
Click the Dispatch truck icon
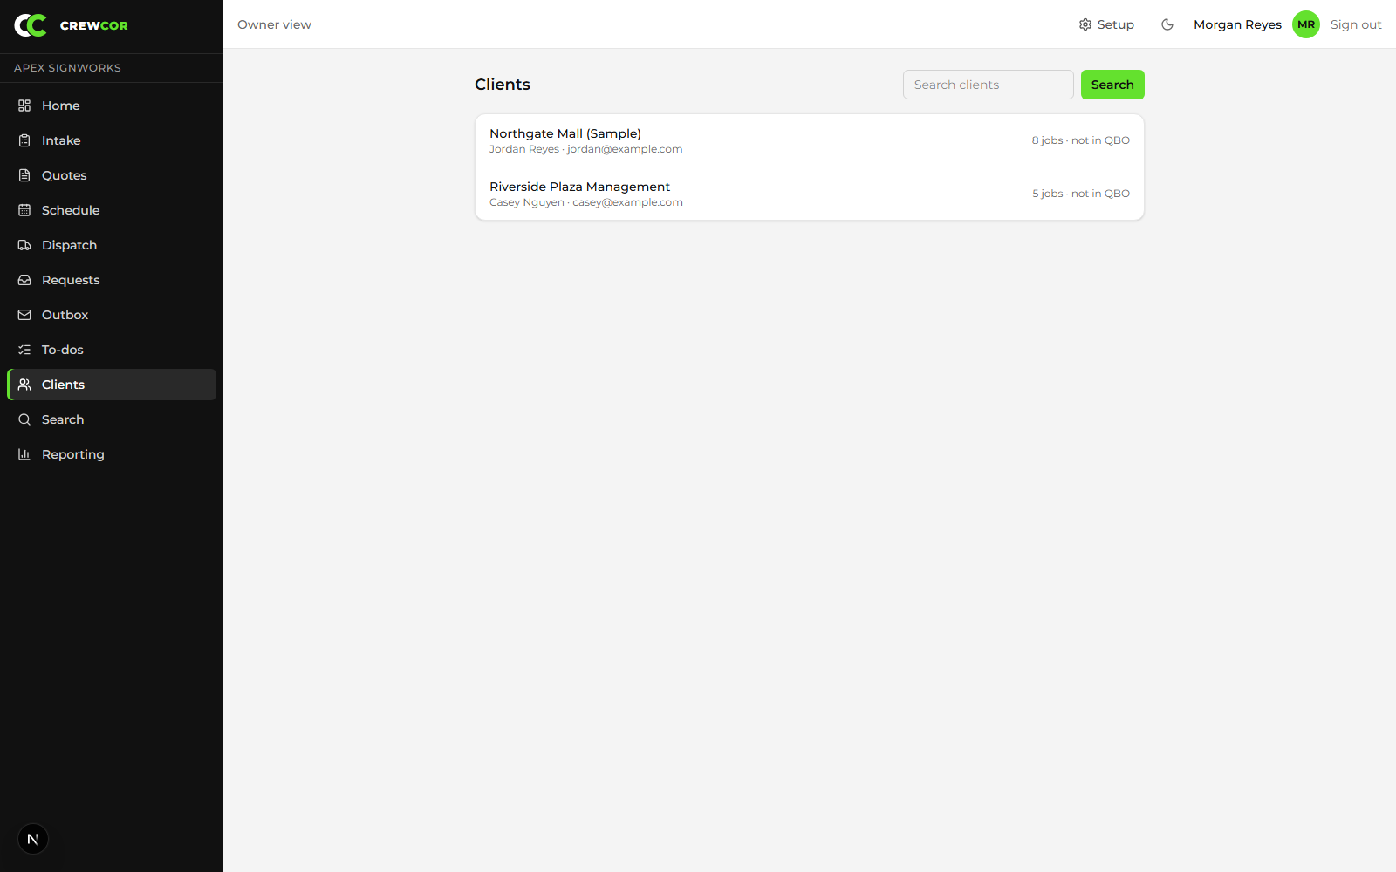pos(24,245)
